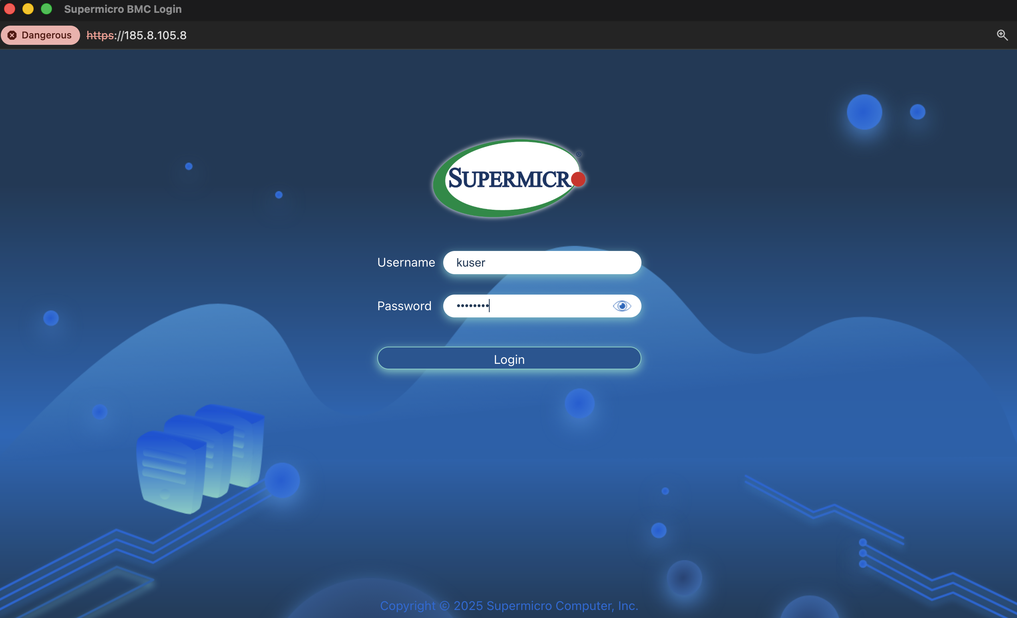Click the struck-through https text for certificate info

coord(100,35)
